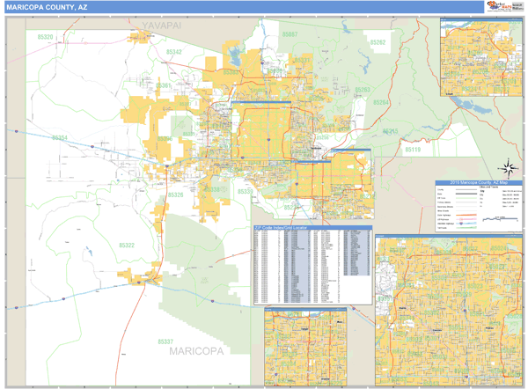
Task: Open the large bottom-right inset map
Action: 449,311
